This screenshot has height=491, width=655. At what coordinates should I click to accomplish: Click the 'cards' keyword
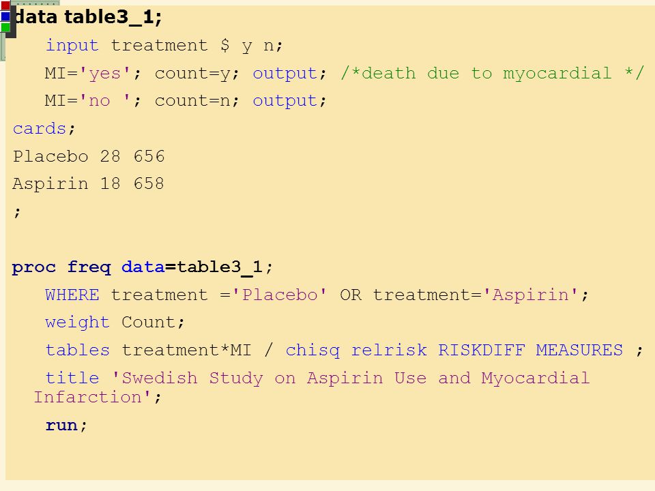(x=40, y=129)
